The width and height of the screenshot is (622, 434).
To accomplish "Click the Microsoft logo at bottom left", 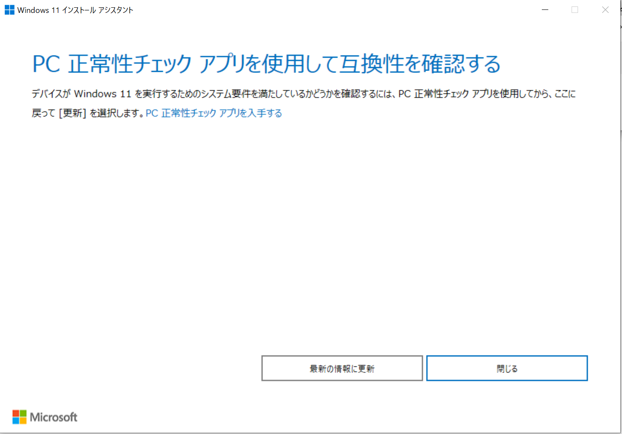I will (x=45, y=417).
